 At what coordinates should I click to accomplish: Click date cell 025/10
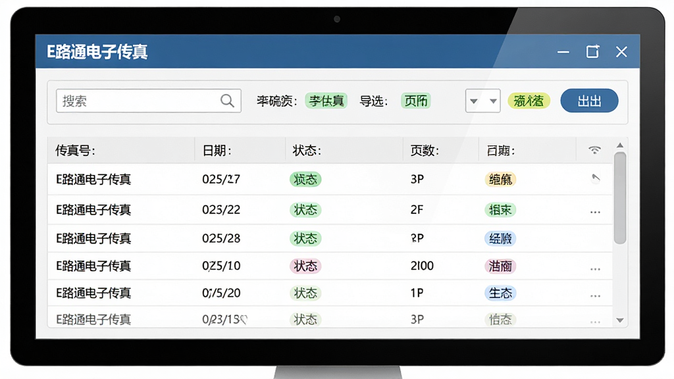point(221,266)
